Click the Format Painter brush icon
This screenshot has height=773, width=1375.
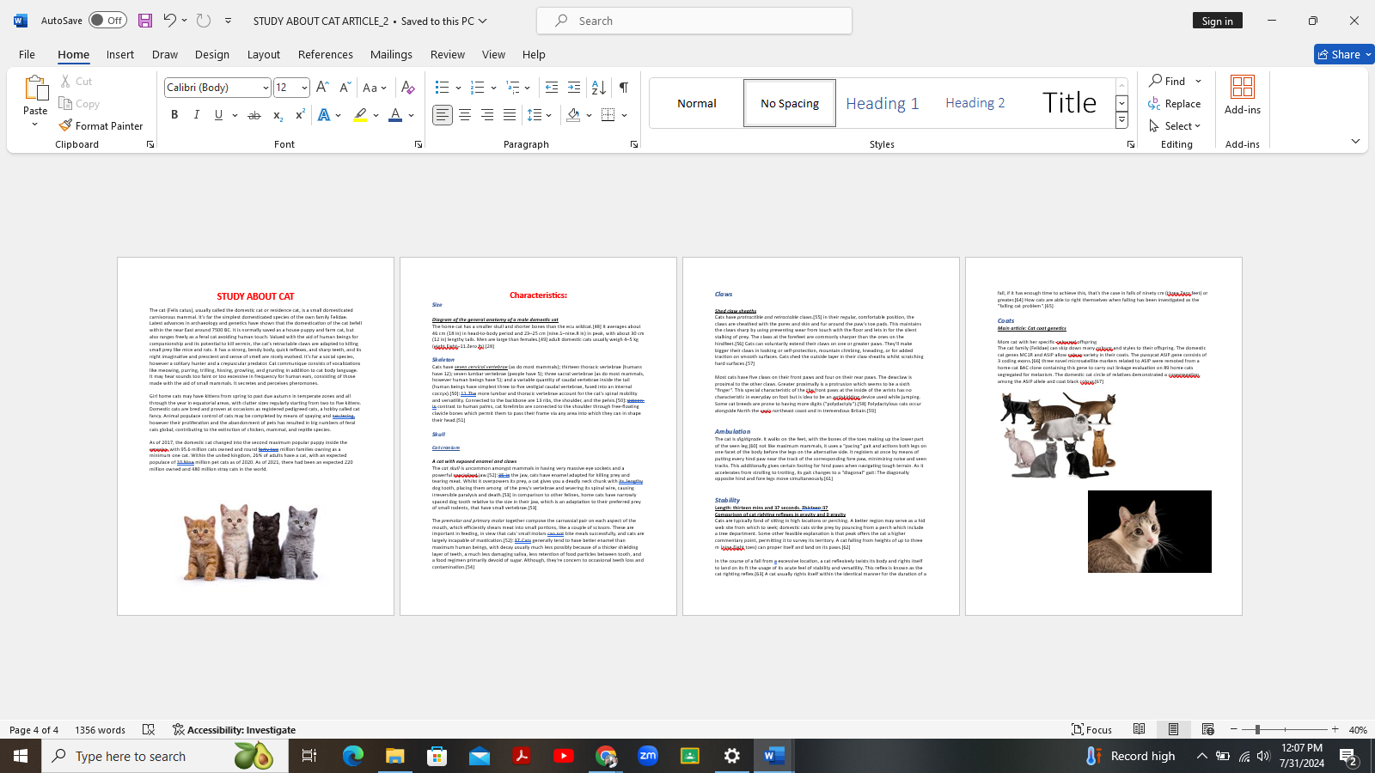(66, 125)
